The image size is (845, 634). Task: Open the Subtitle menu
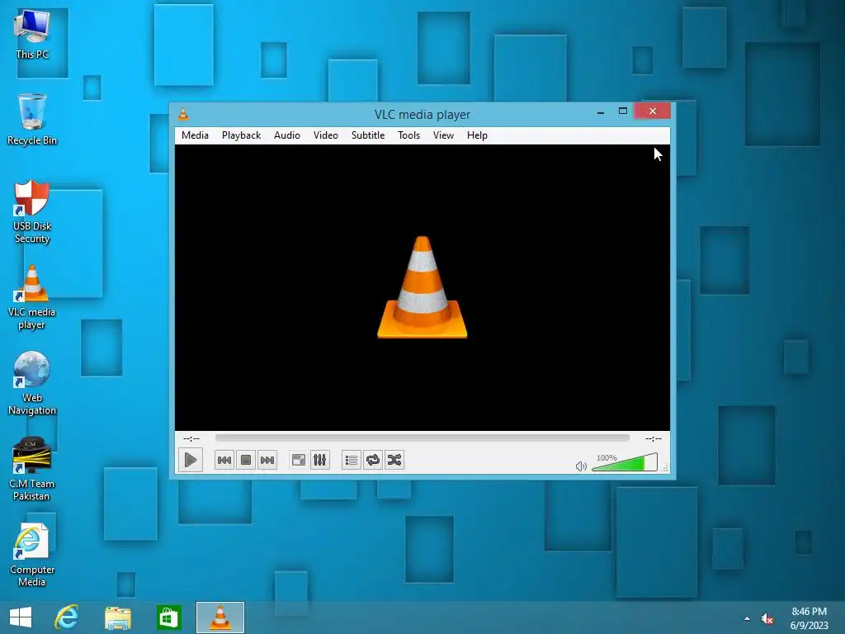point(368,135)
